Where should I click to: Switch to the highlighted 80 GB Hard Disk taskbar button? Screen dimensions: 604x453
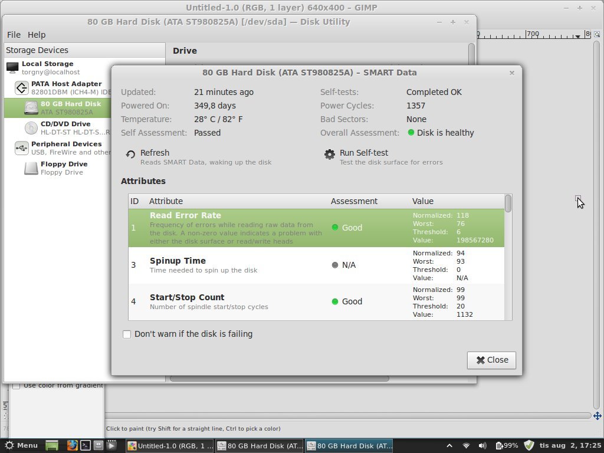click(x=349, y=446)
